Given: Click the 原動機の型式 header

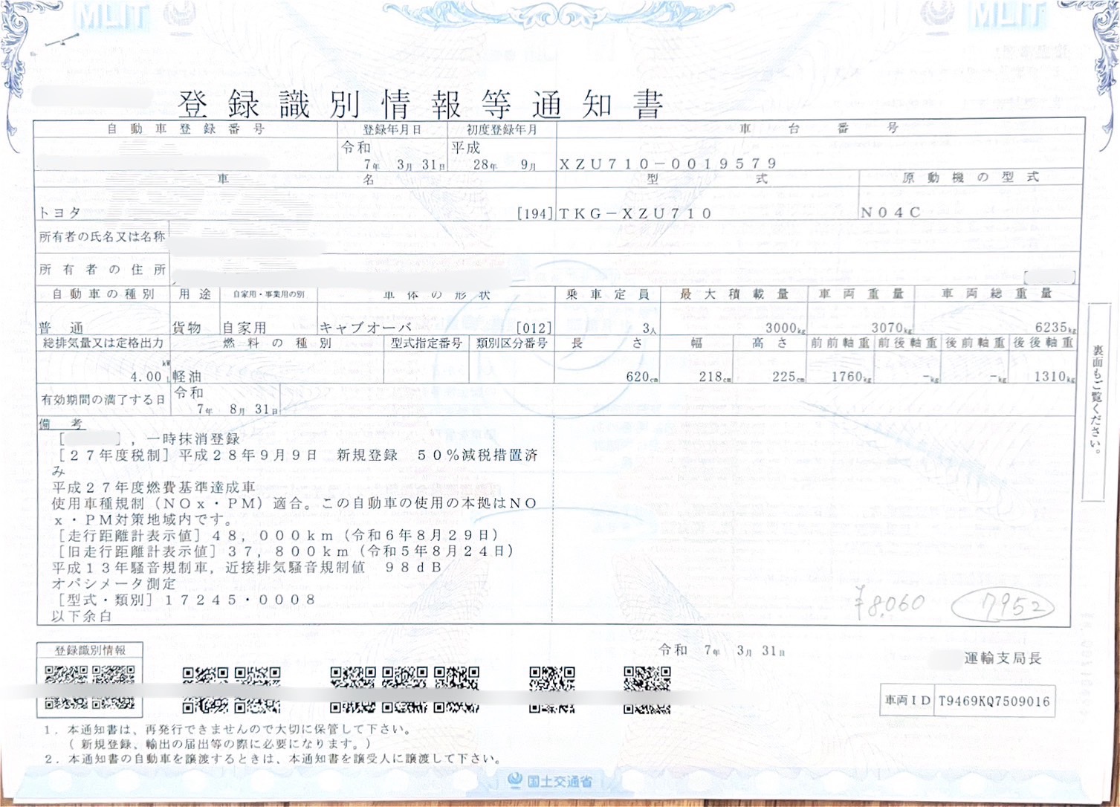Looking at the screenshot, I should 970,178.
